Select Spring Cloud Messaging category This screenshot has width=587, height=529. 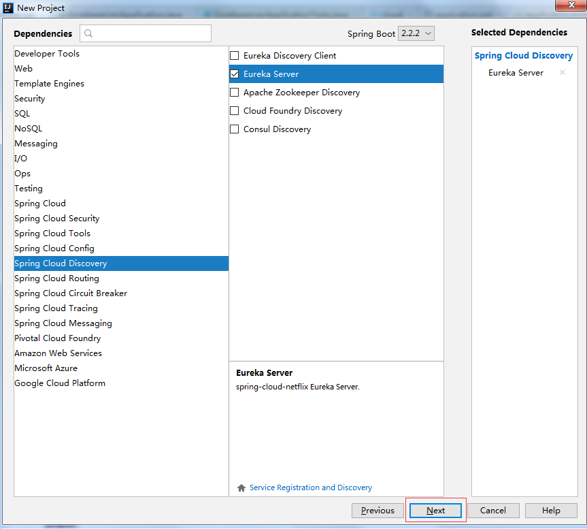pyautogui.click(x=121, y=323)
